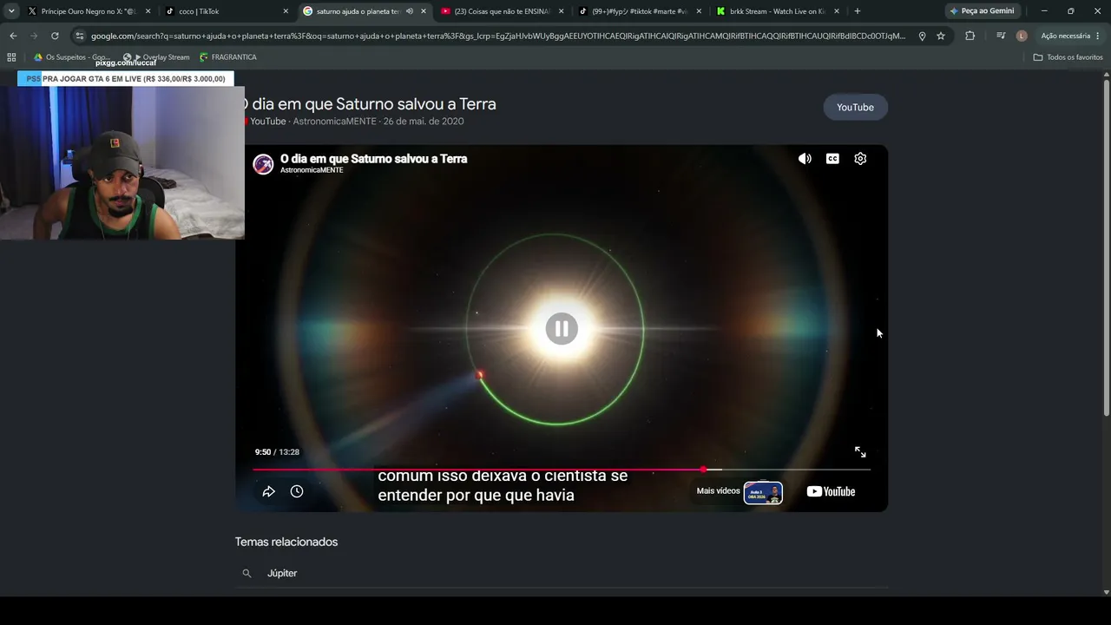Image resolution: width=1111 pixels, height=625 pixels.
Task: Switch to the 'brkk Stream - Watch Live' tab
Action: click(x=778, y=11)
